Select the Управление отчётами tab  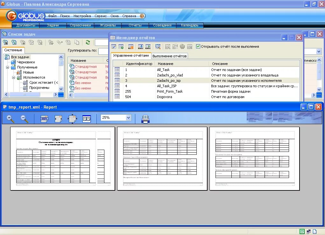coord(131,55)
